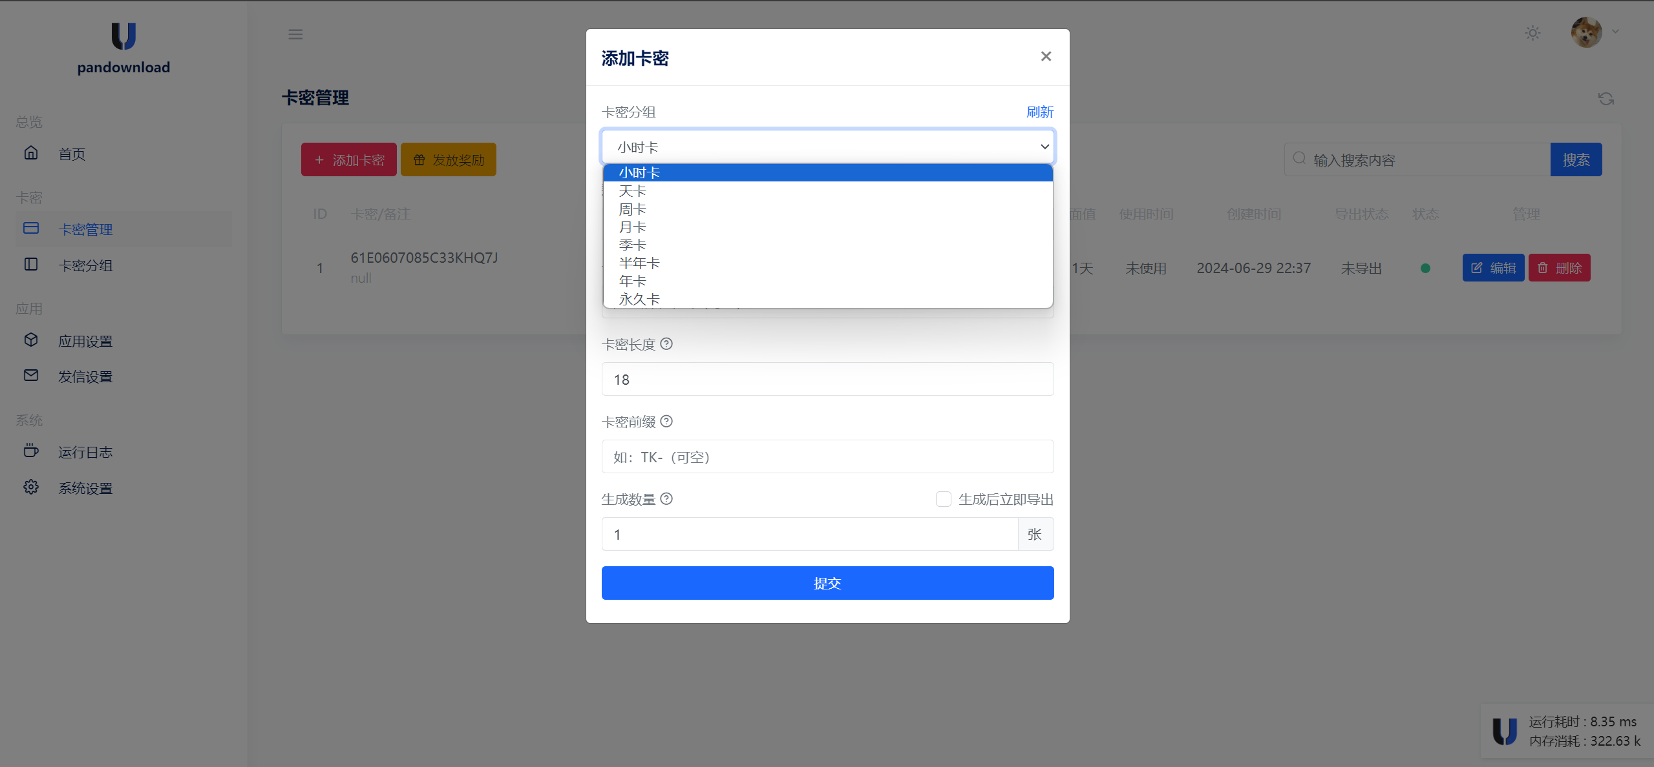1654x767 pixels.
Task: Open 卡密分组 in the sidebar
Action: click(85, 265)
